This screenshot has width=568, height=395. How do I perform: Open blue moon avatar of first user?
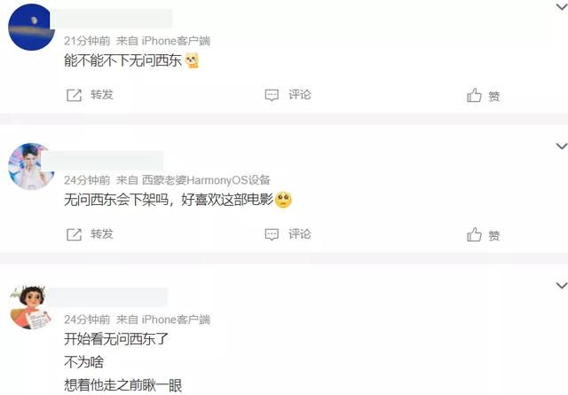(x=32, y=28)
